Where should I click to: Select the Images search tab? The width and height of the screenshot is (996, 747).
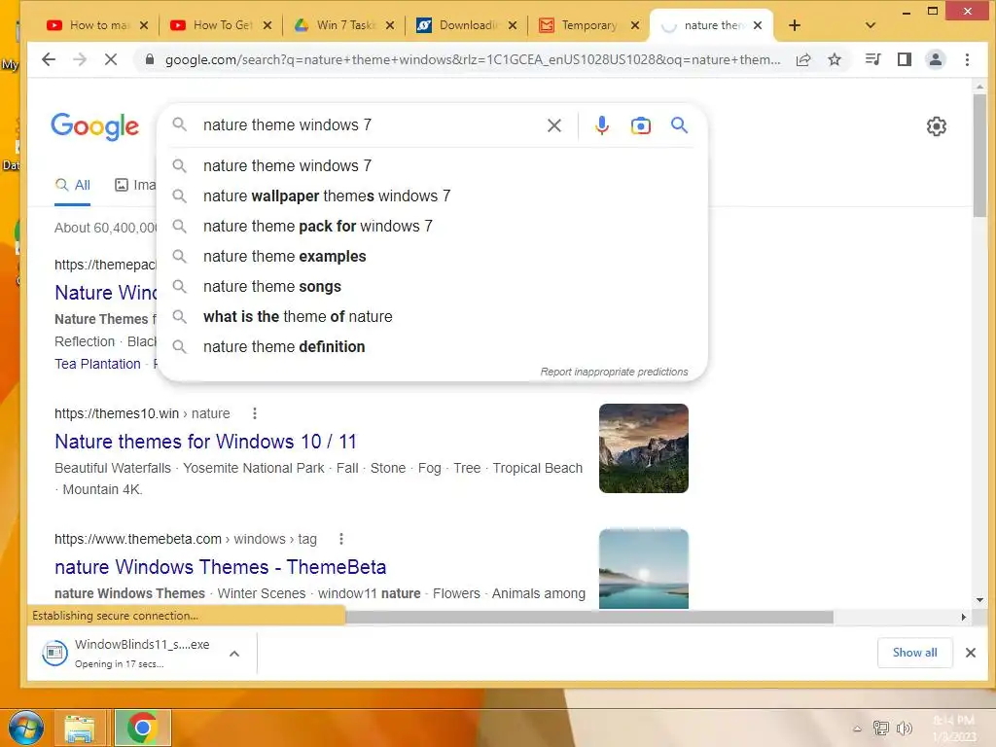134,186
